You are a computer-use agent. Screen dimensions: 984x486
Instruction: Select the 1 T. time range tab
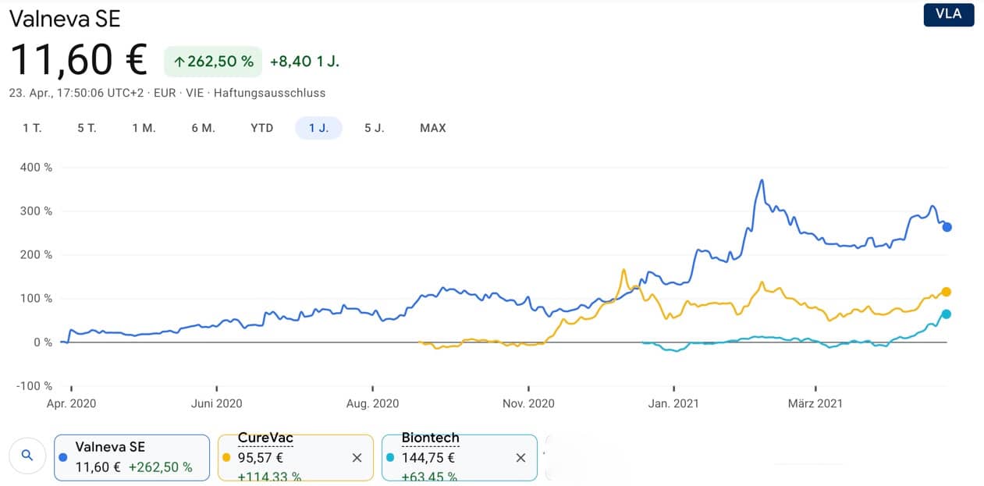[32, 128]
